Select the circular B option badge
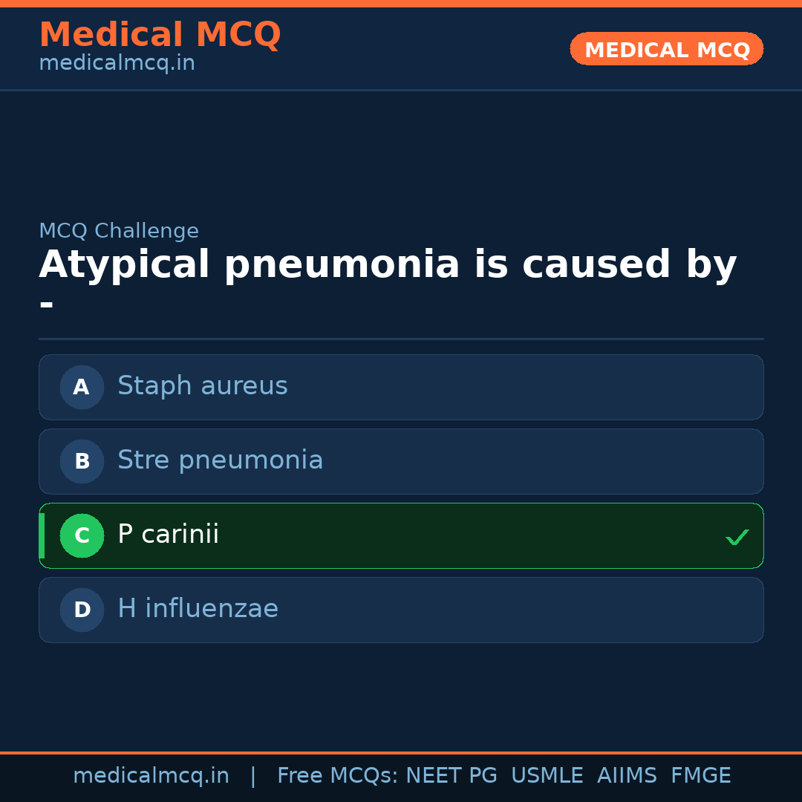This screenshot has width=802, height=802. [x=82, y=461]
